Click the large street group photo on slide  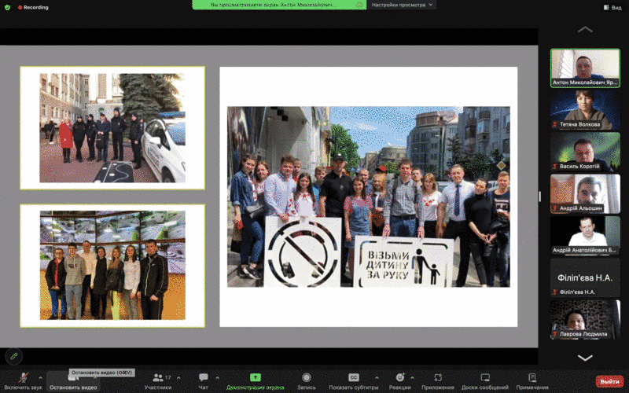369,196
